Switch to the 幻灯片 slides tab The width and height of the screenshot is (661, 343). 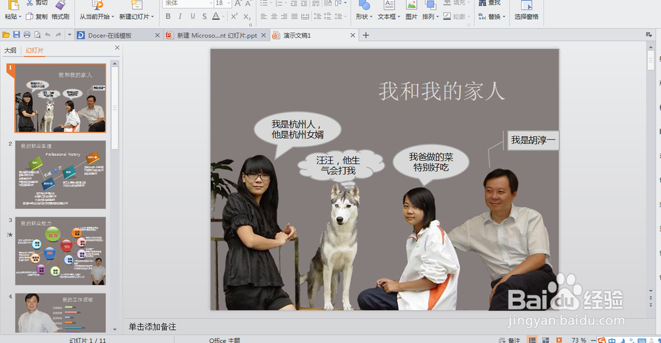(34, 51)
